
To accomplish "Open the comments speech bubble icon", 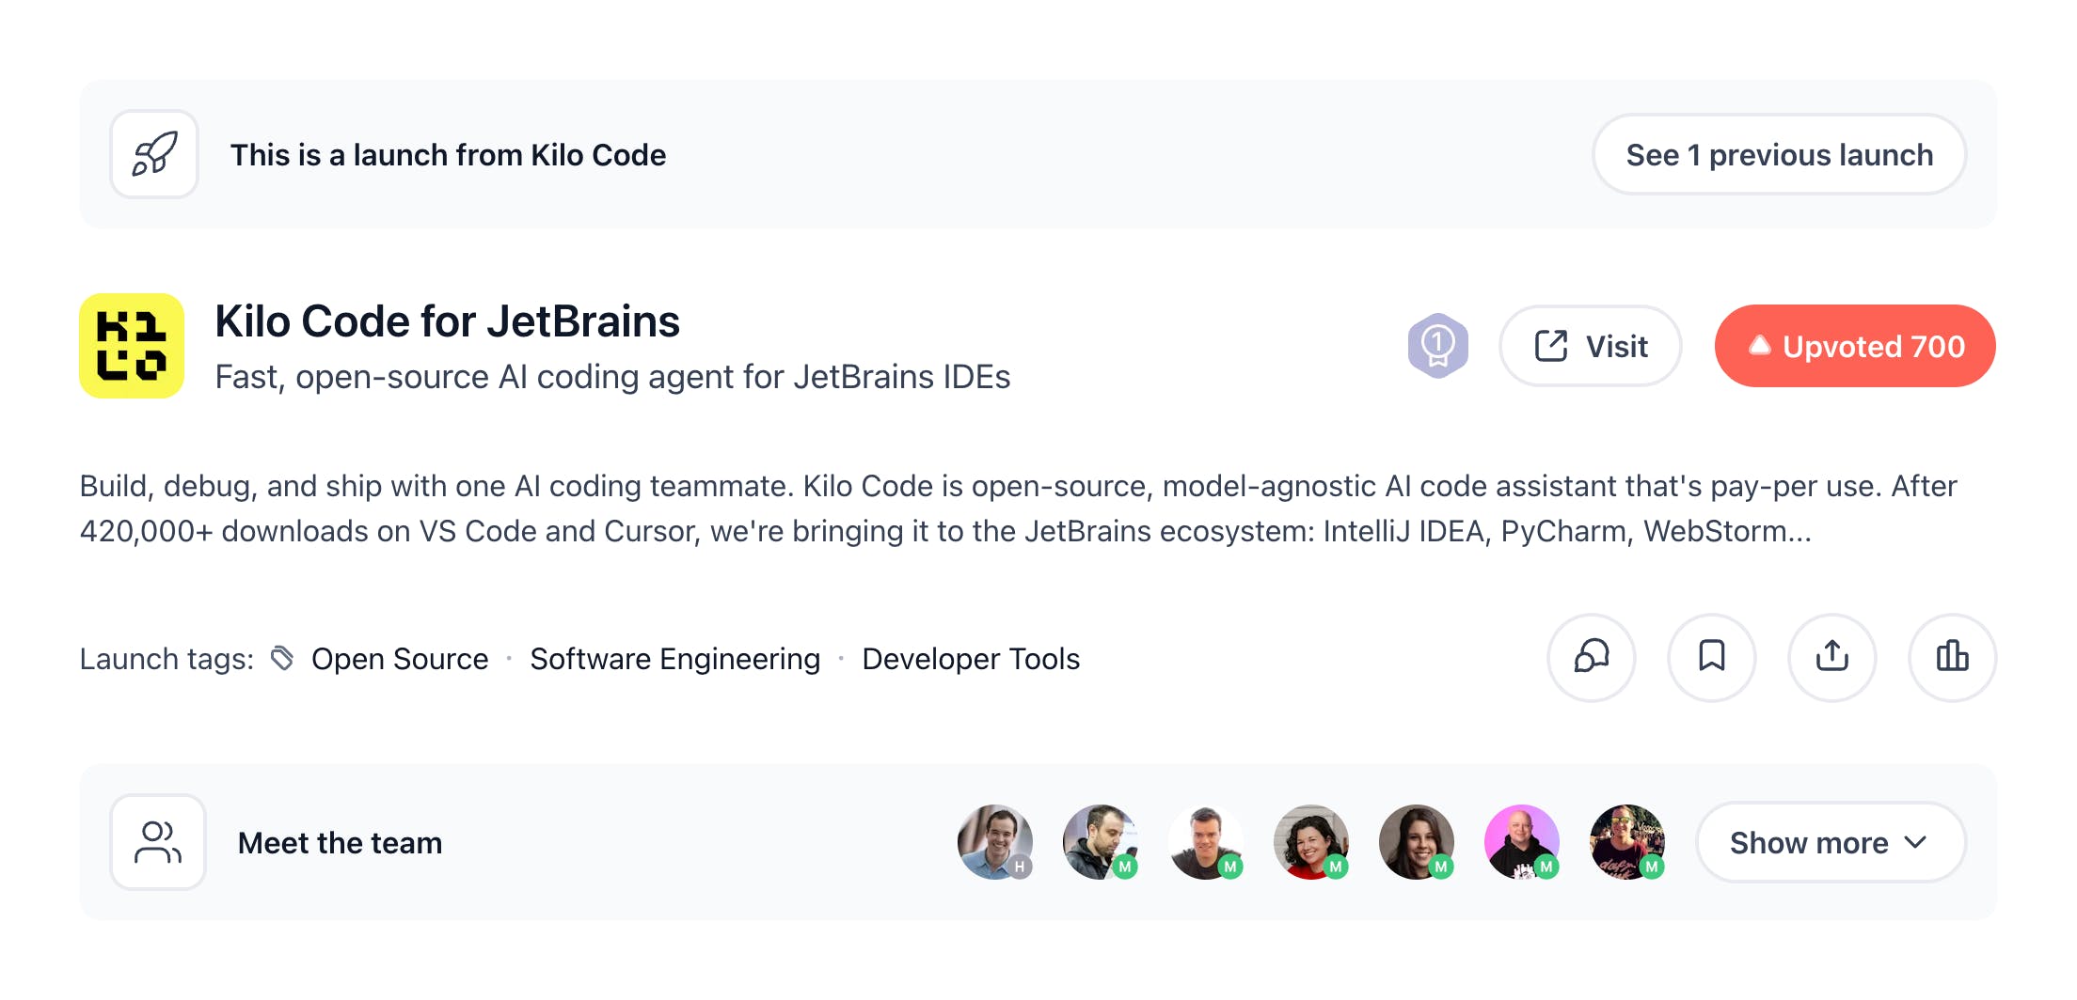I will 1592,657.
